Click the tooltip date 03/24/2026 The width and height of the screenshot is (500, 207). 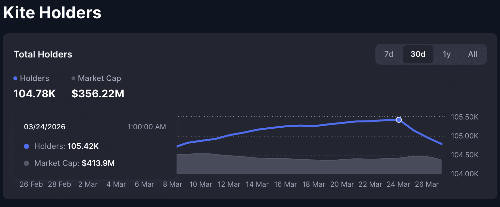[x=45, y=127]
